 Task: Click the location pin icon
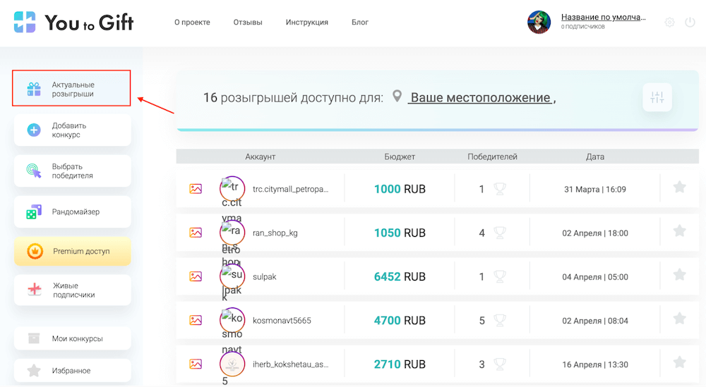click(x=397, y=97)
